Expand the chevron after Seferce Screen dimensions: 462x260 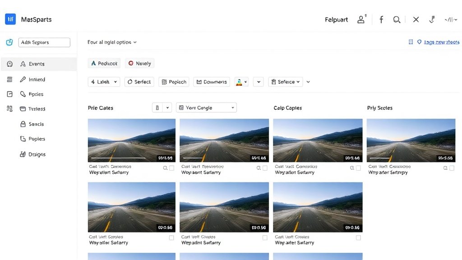[x=308, y=82]
